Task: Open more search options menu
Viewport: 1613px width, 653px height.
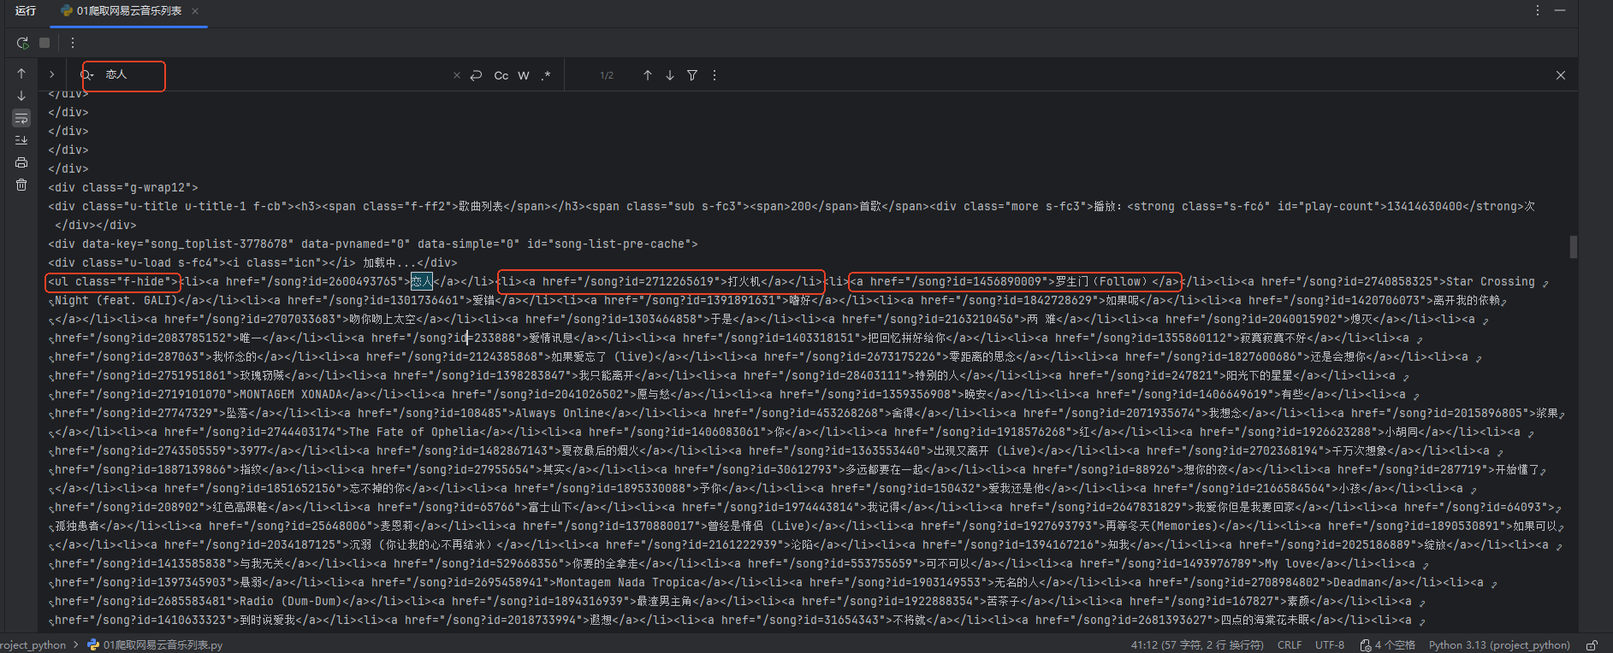Action: click(x=715, y=75)
